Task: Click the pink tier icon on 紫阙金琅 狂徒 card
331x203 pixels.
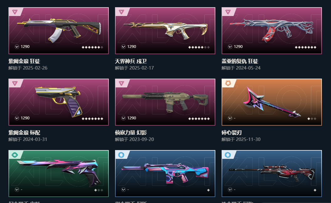Action: tap(15, 12)
